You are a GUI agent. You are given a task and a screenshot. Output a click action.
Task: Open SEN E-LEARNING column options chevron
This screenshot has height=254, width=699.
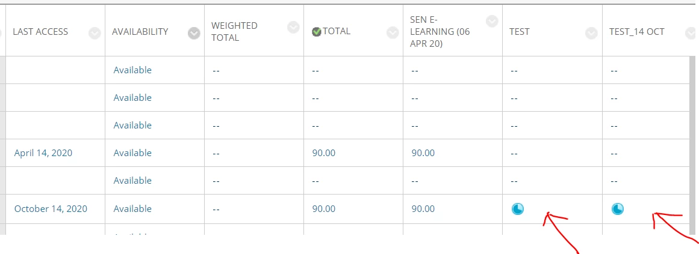492,21
